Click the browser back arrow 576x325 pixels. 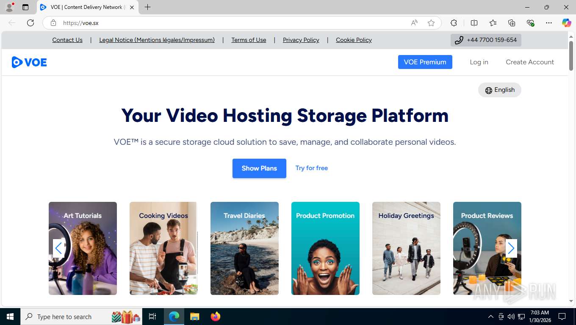coord(12,23)
